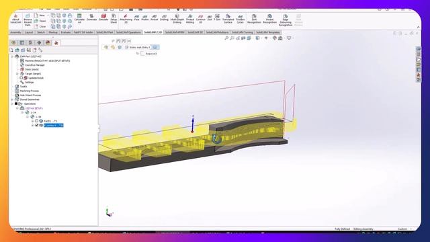Select the Machine tree item
The height and width of the screenshot is (242, 430).
click(45, 61)
